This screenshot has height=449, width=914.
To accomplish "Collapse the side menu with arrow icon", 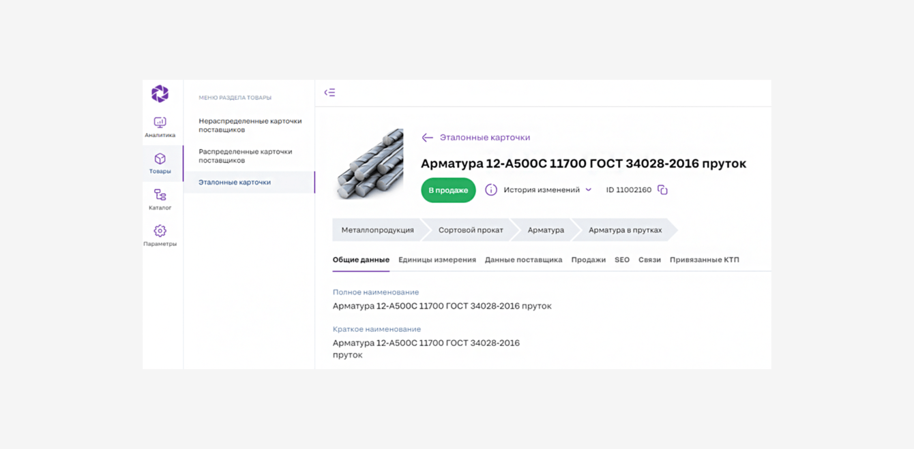I will coord(329,93).
